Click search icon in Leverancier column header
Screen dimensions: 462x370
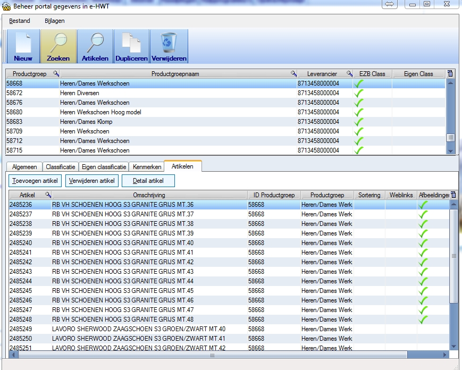tap(349, 74)
